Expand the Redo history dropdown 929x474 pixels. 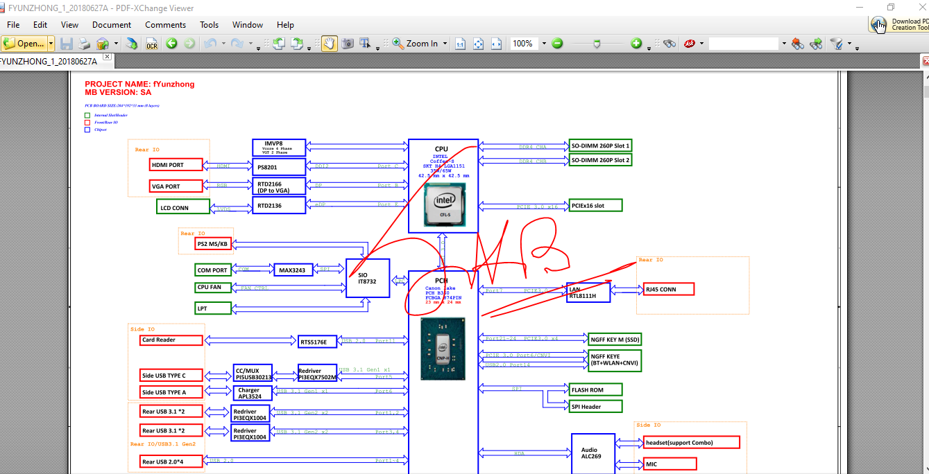250,44
